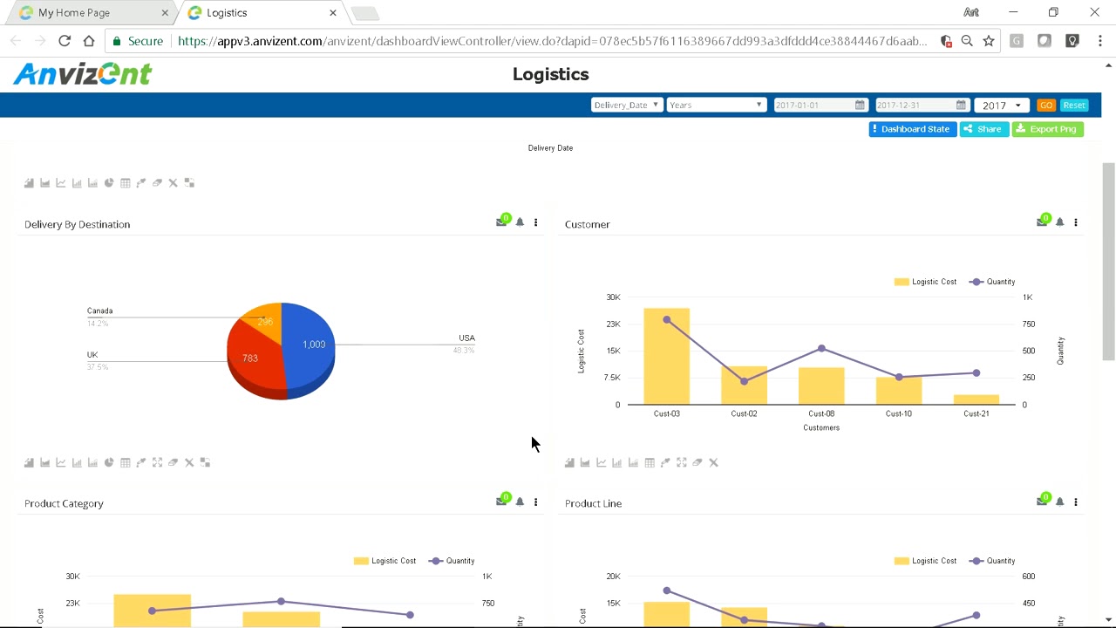This screenshot has width=1116, height=628.
Task: Open Years granularity dropdown
Action: click(x=716, y=105)
